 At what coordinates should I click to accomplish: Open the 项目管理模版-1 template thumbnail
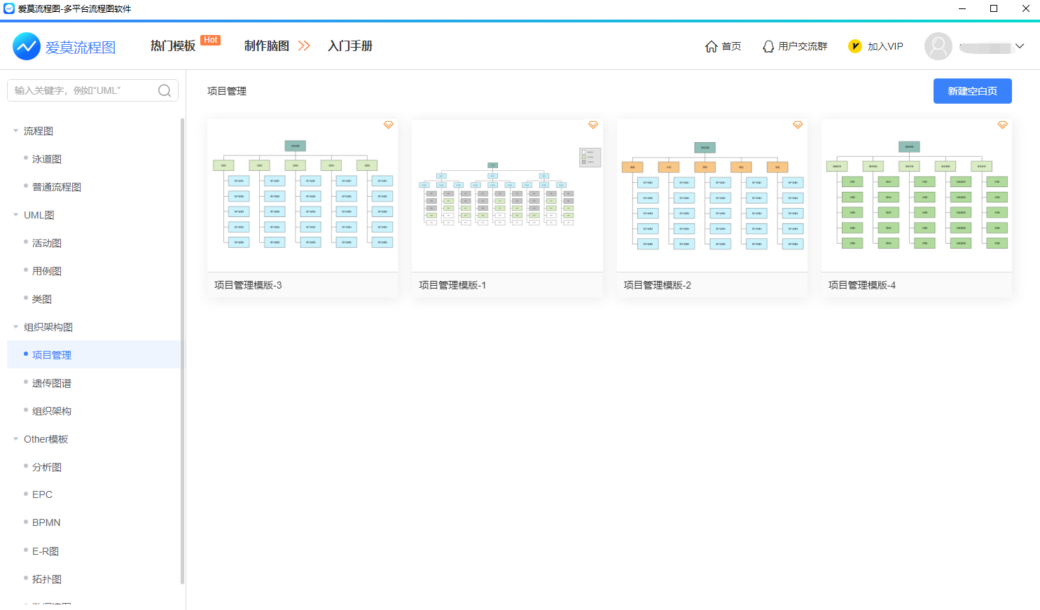507,195
